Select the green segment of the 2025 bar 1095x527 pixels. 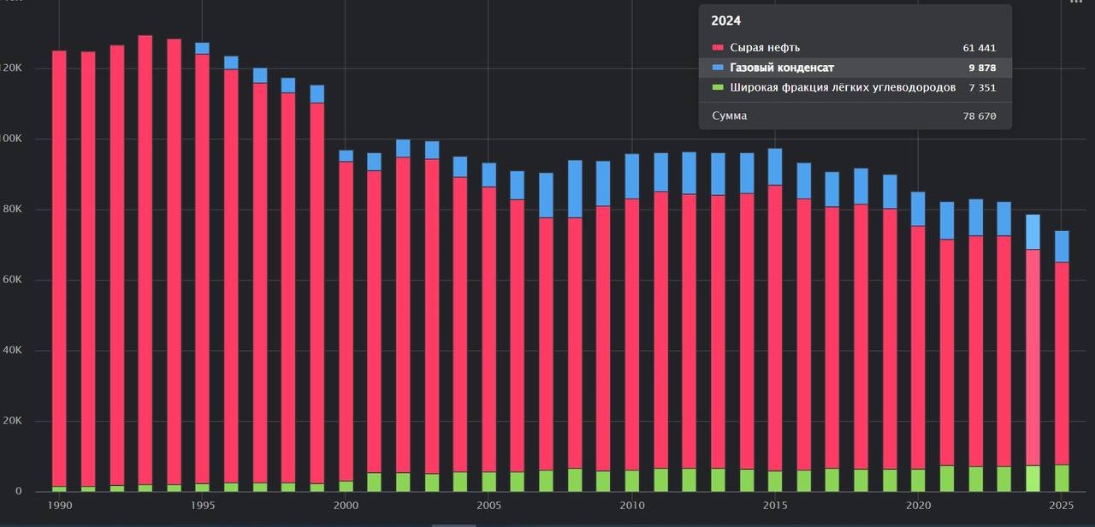click(1062, 478)
